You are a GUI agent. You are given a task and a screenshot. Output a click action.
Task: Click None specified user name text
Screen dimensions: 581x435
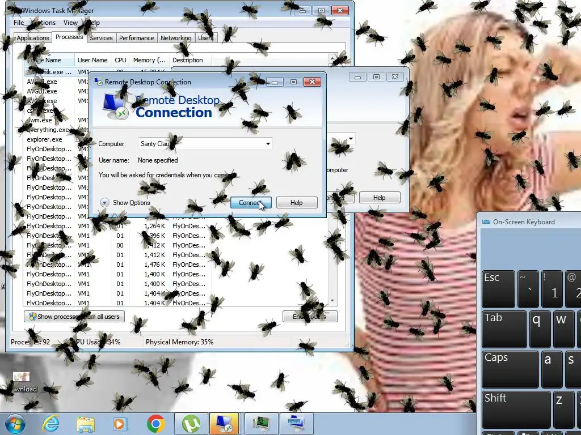(x=158, y=160)
